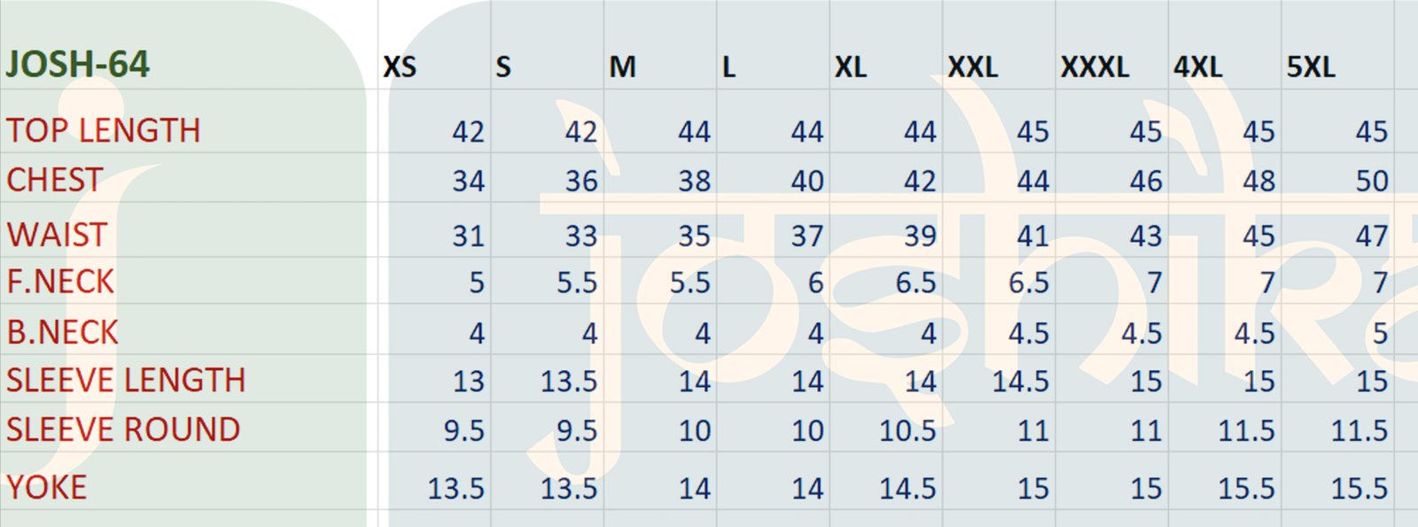Select the CHEST value for size M
This screenshot has width=1418, height=527.
pyautogui.click(x=694, y=182)
